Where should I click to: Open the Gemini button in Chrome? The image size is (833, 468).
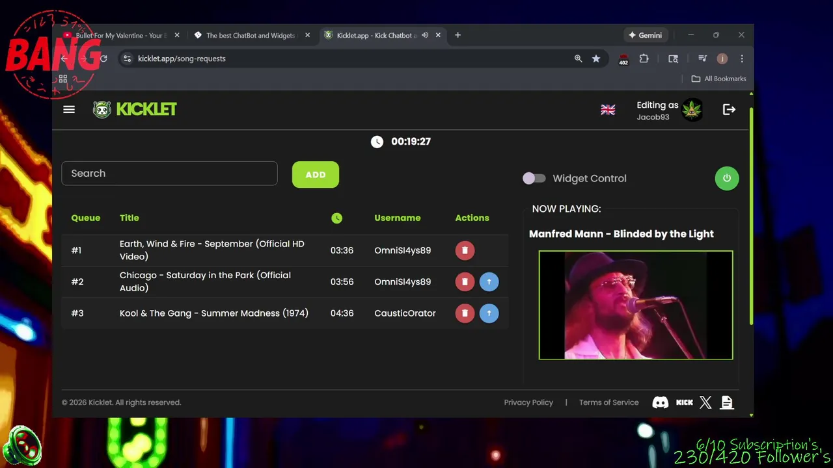pyautogui.click(x=645, y=35)
